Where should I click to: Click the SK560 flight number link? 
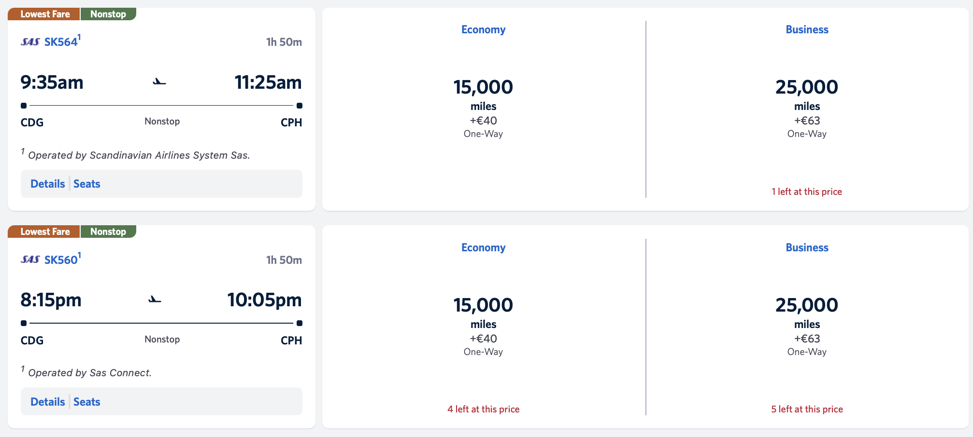(62, 259)
